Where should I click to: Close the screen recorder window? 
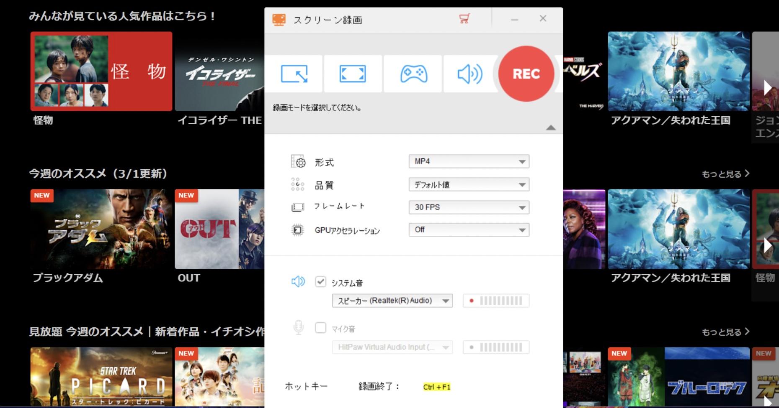click(543, 18)
